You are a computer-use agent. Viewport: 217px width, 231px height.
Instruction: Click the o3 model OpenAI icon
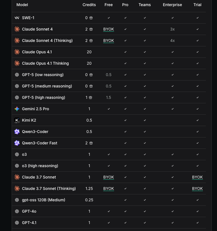coord(17,154)
